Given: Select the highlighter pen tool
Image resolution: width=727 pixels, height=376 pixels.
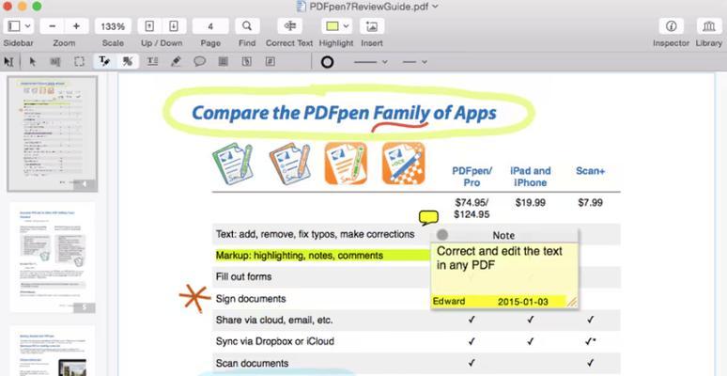Looking at the screenshot, I should point(176,61).
